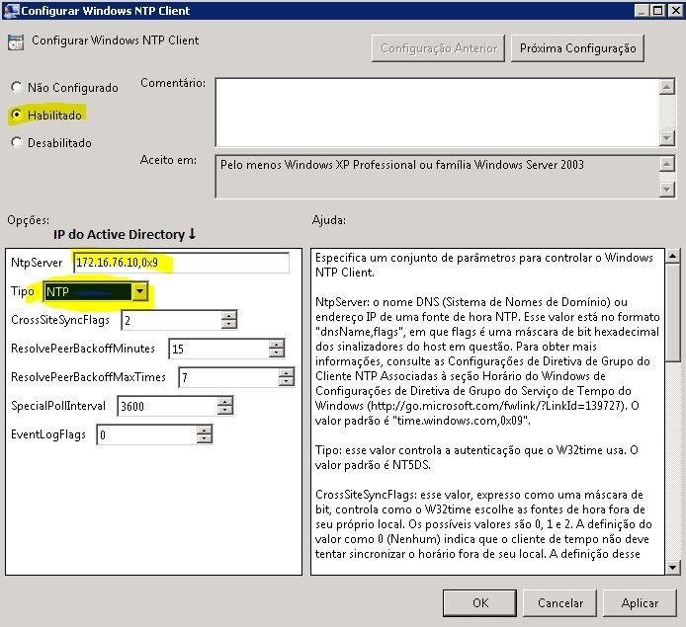Click the policy setting icon beside title
Screen dimensions: 686x627
tap(16, 42)
